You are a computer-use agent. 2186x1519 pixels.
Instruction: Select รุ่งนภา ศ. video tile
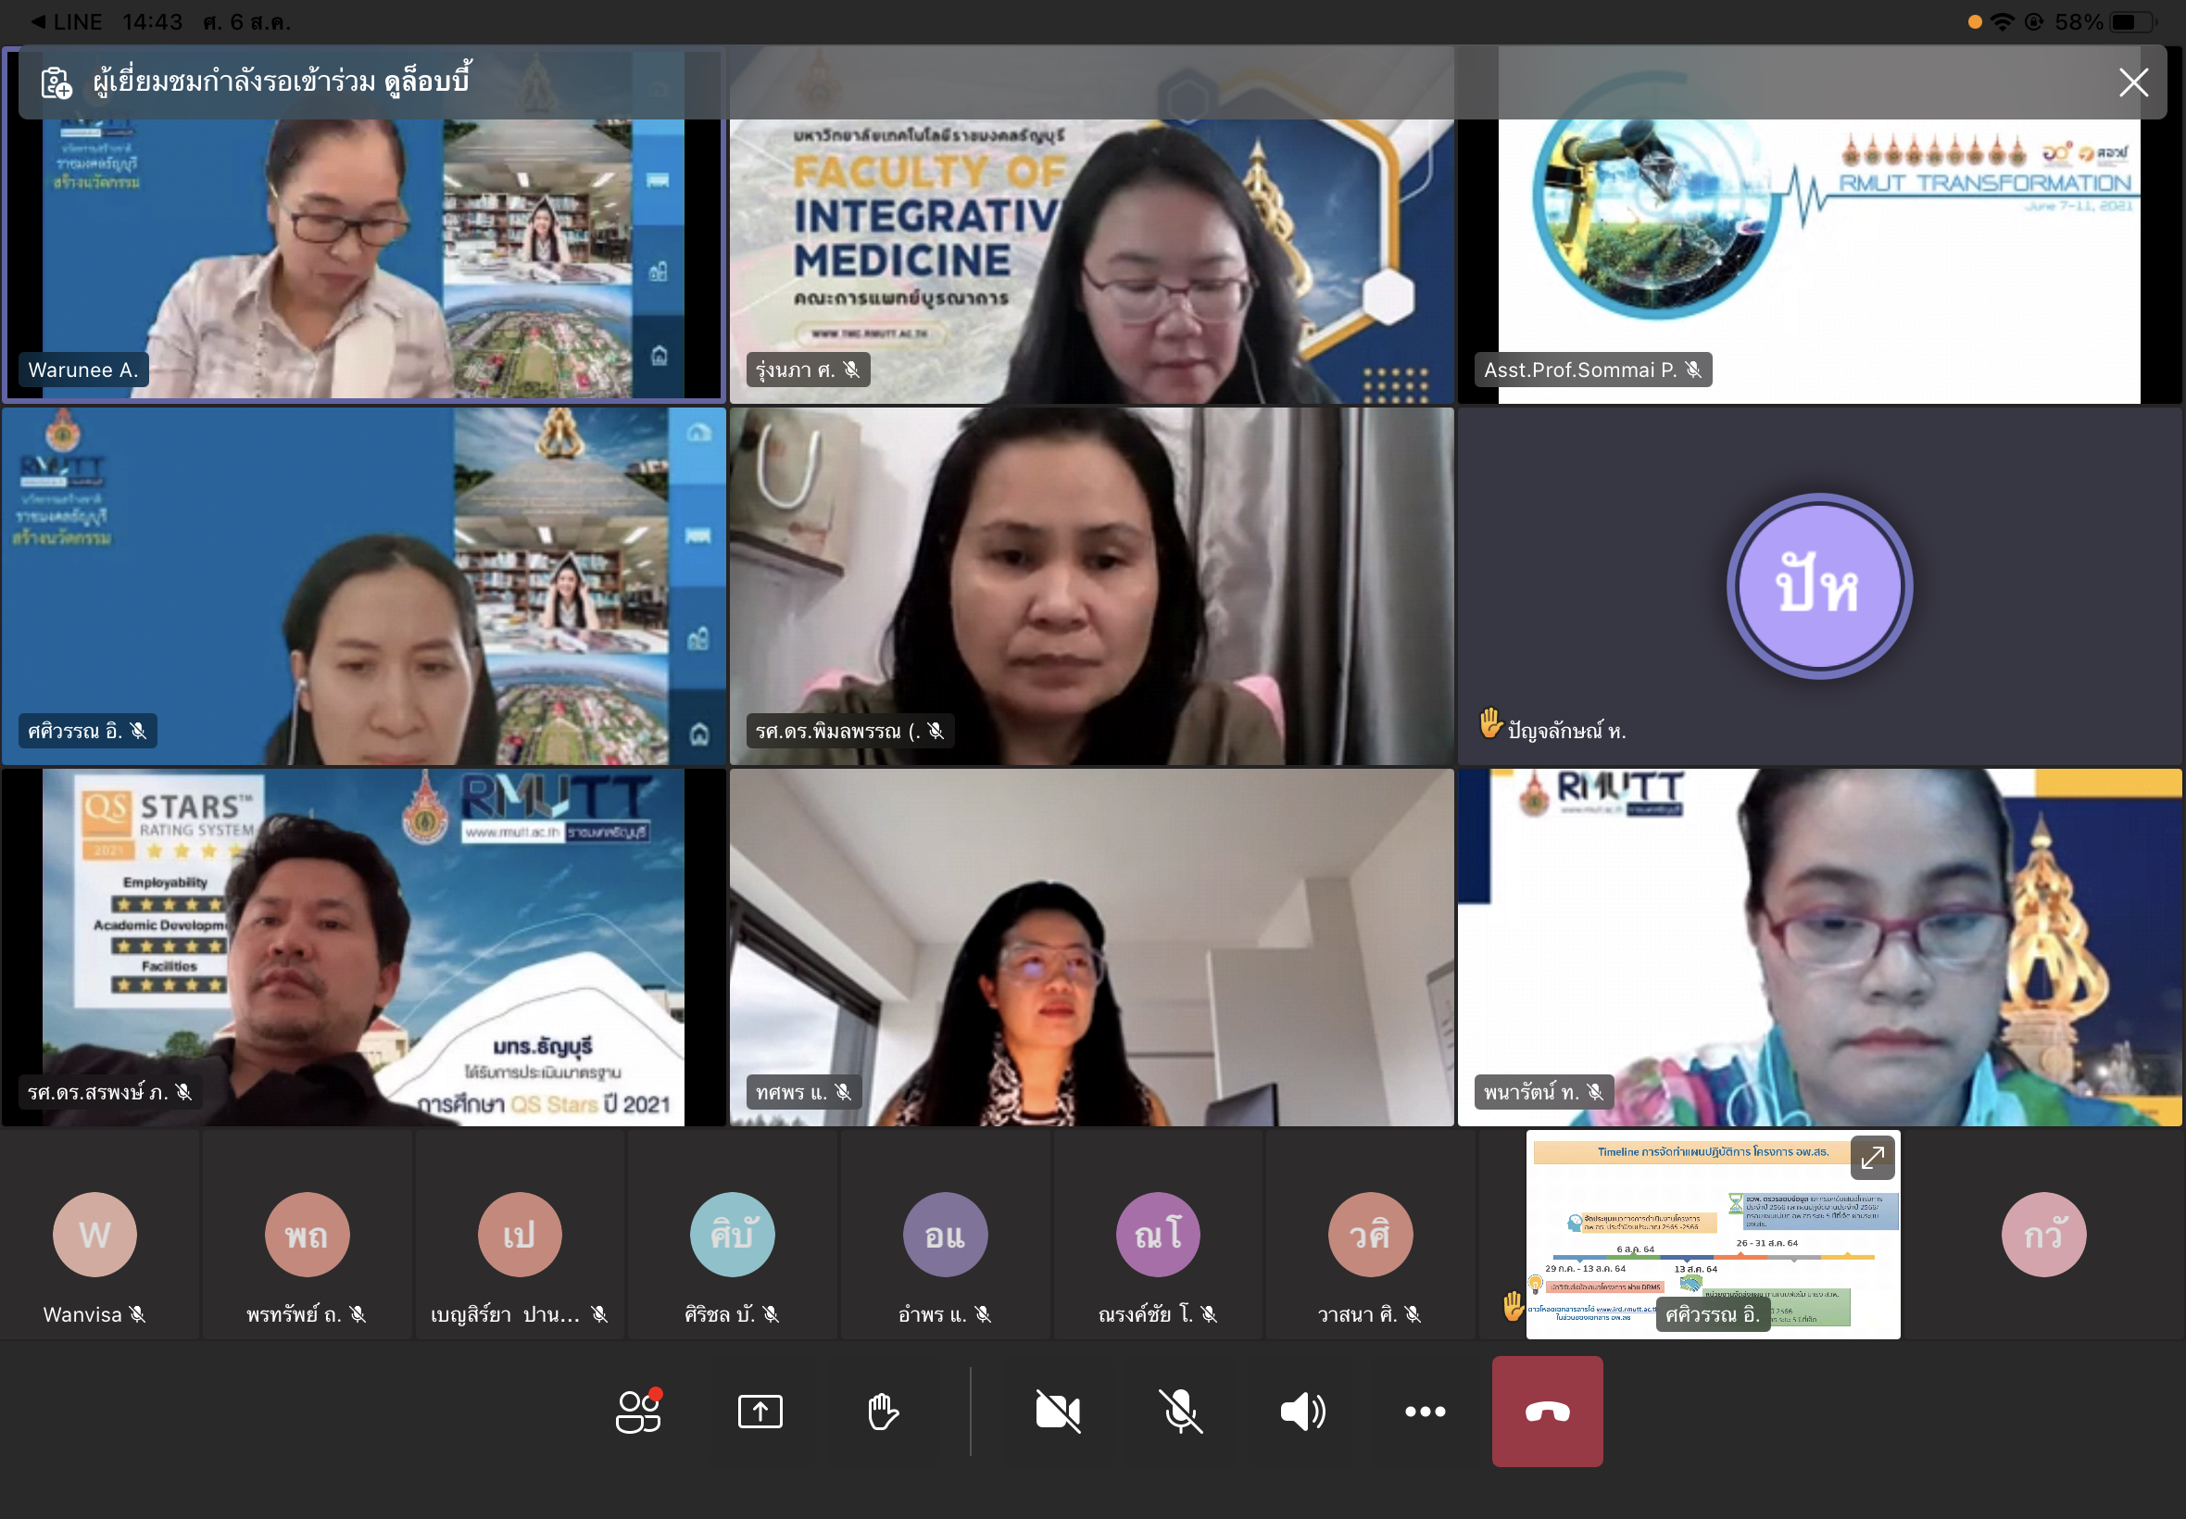click(x=1091, y=225)
